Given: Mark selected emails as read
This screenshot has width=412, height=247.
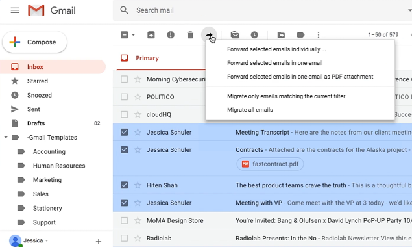Looking at the screenshot, I should [x=235, y=34].
